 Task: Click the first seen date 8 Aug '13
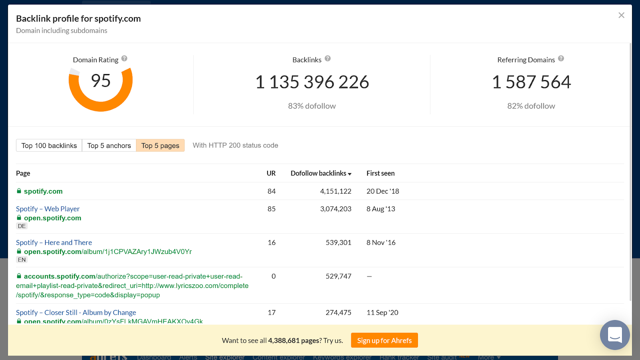click(381, 209)
